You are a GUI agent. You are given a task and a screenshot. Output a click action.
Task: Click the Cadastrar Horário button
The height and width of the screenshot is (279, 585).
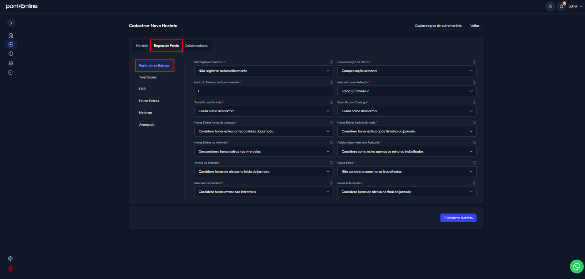[458, 218]
